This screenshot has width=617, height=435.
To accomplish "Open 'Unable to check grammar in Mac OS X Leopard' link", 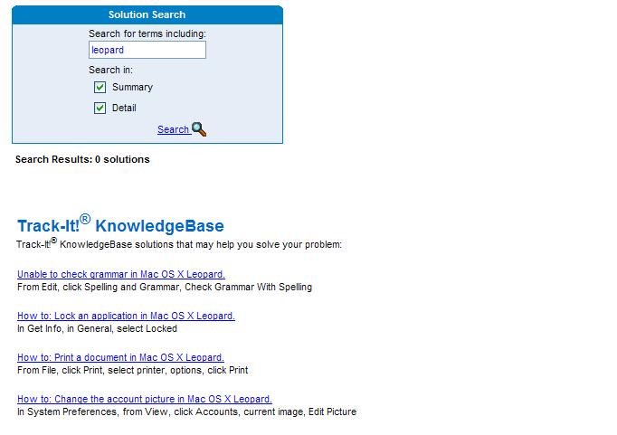I will [121, 274].
